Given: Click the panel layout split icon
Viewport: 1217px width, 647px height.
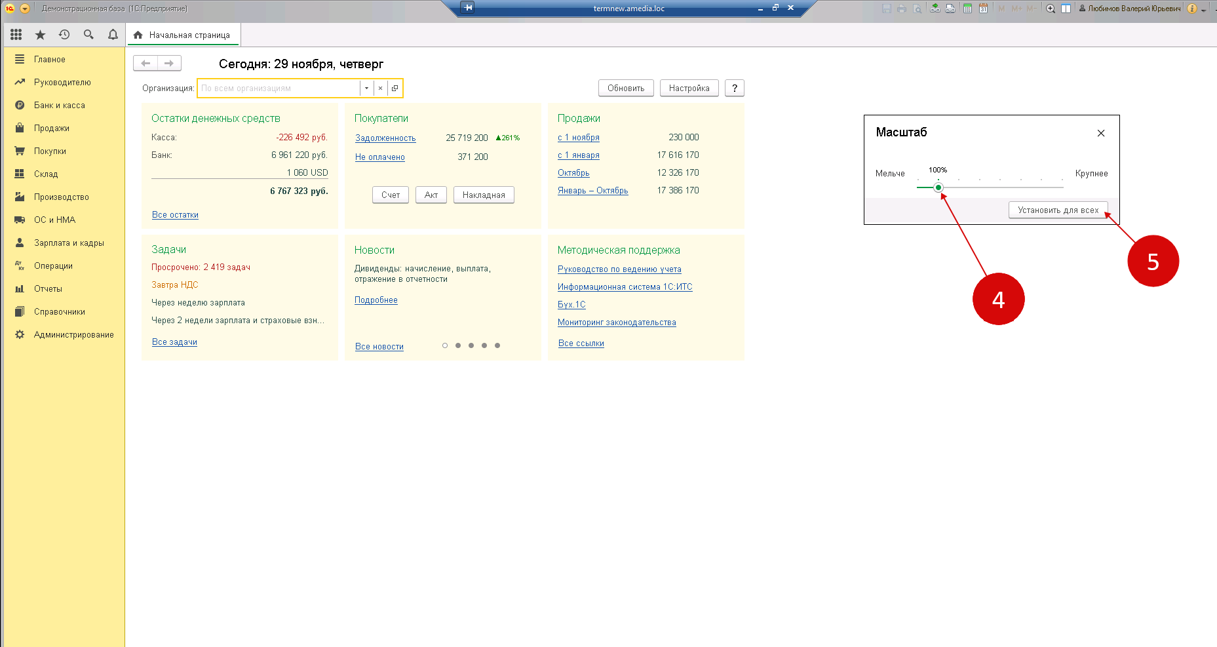Looking at the screenshot, I should click(1066, 9).
